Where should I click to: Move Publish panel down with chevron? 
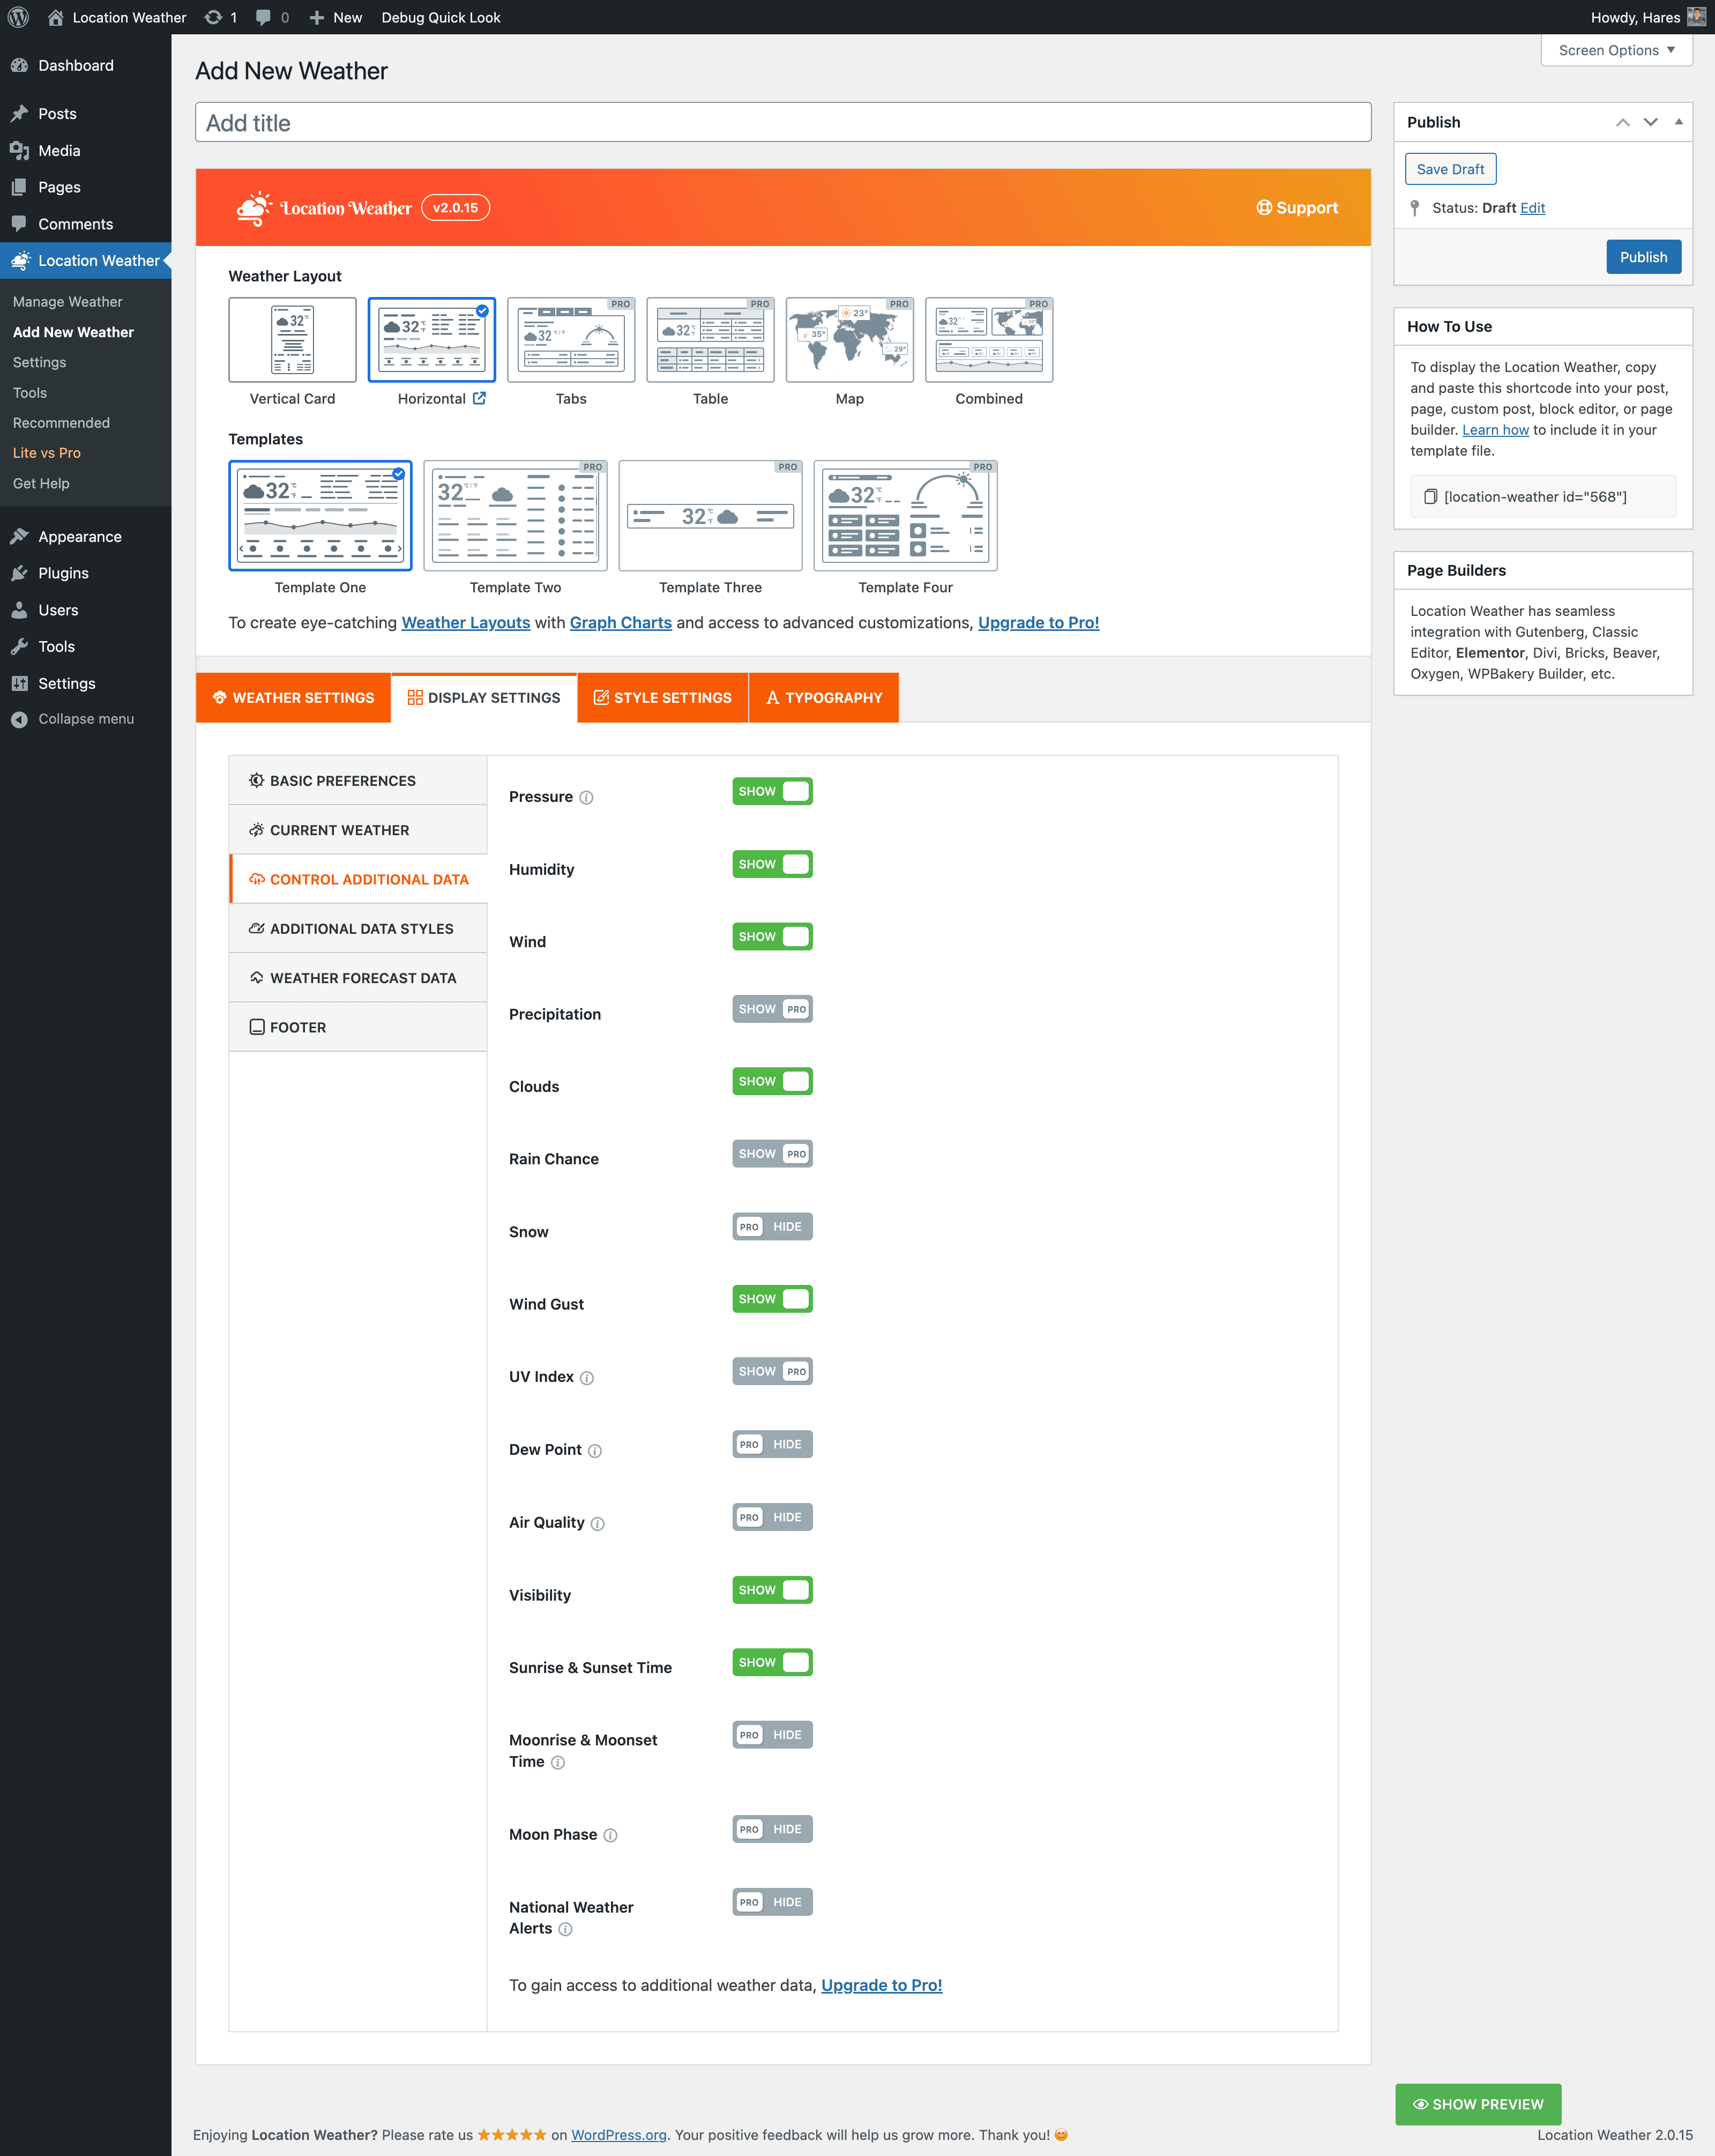coord(1651,122)
